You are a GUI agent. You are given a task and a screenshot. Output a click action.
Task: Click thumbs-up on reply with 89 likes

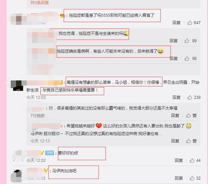pyautogui.click(x=187, y=41)
